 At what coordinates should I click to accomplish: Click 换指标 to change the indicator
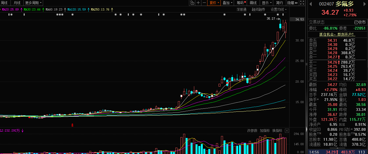click(x=277, y=130)
